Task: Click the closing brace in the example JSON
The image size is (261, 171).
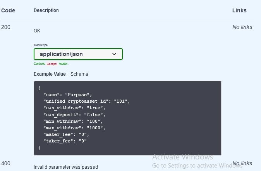Action: coord(39,147)
